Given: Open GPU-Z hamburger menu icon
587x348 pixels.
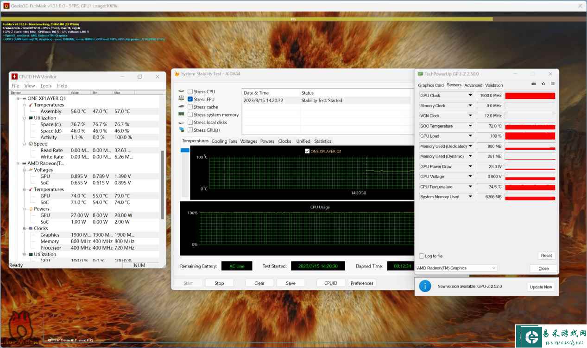Looking at the screenshot, I should pyautogui.click(x=552, y=84).
